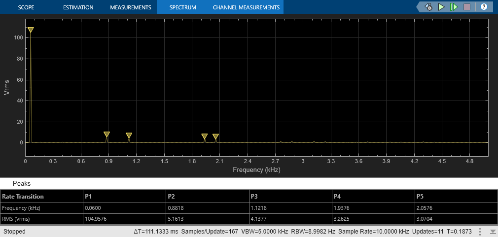Click the peak marker near 2.06 kHz

215,137
